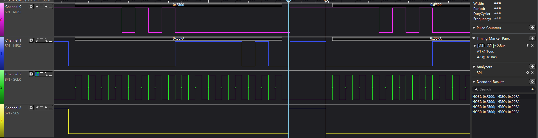The image size is (538, 138).
Task: Set falling edge trigger on Channel 3
Action: click(x=46, y=108)
